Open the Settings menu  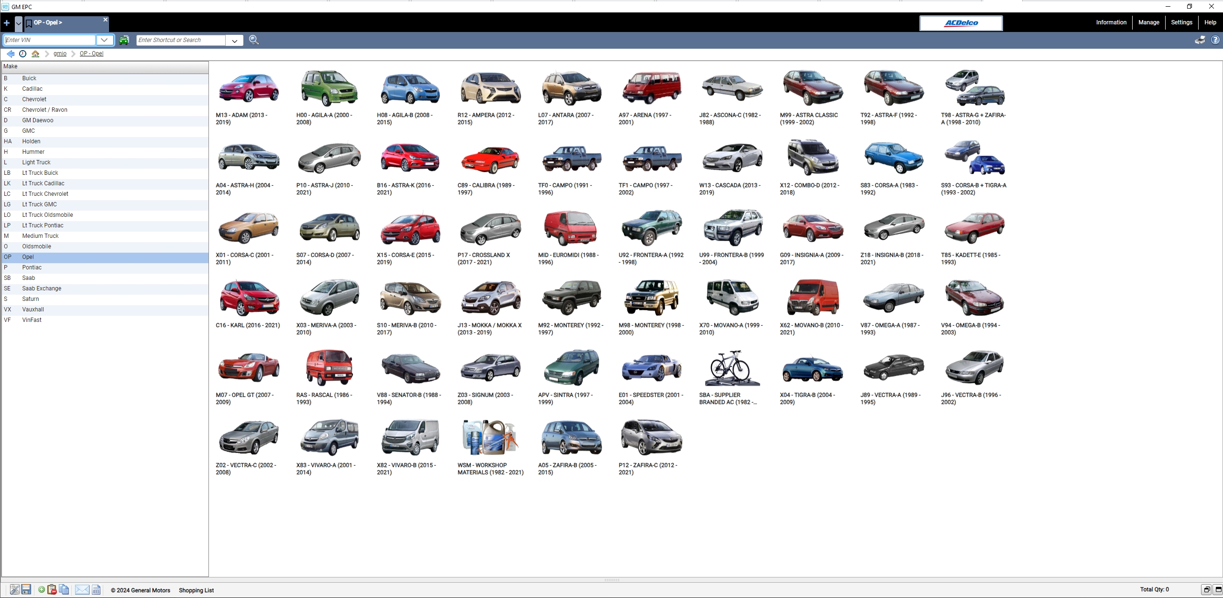click(x=1181, y=22)
